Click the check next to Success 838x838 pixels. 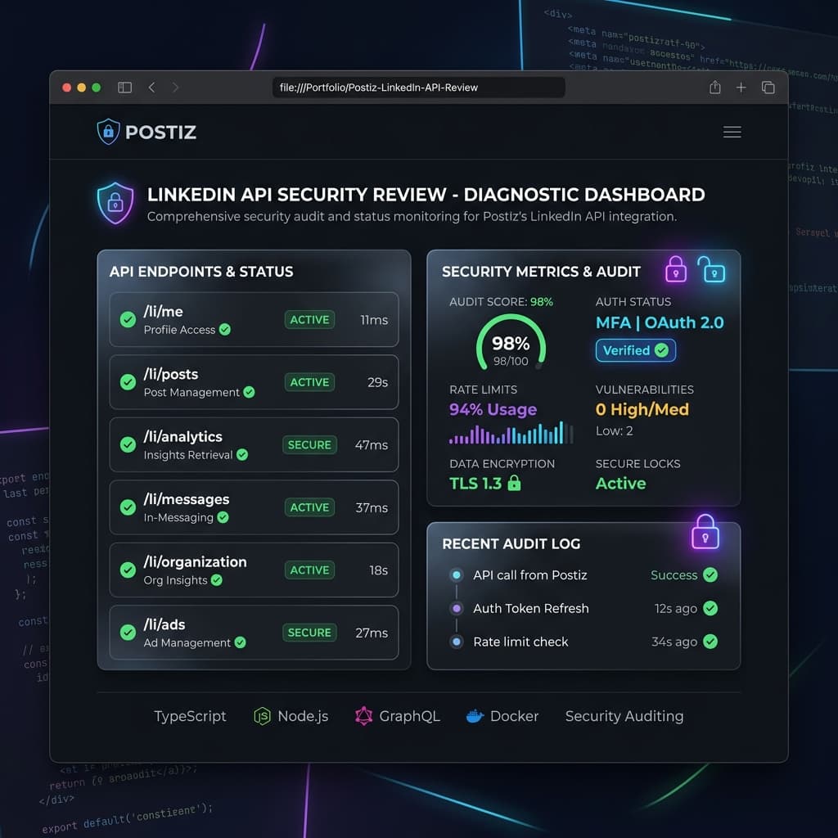[710, 575]
